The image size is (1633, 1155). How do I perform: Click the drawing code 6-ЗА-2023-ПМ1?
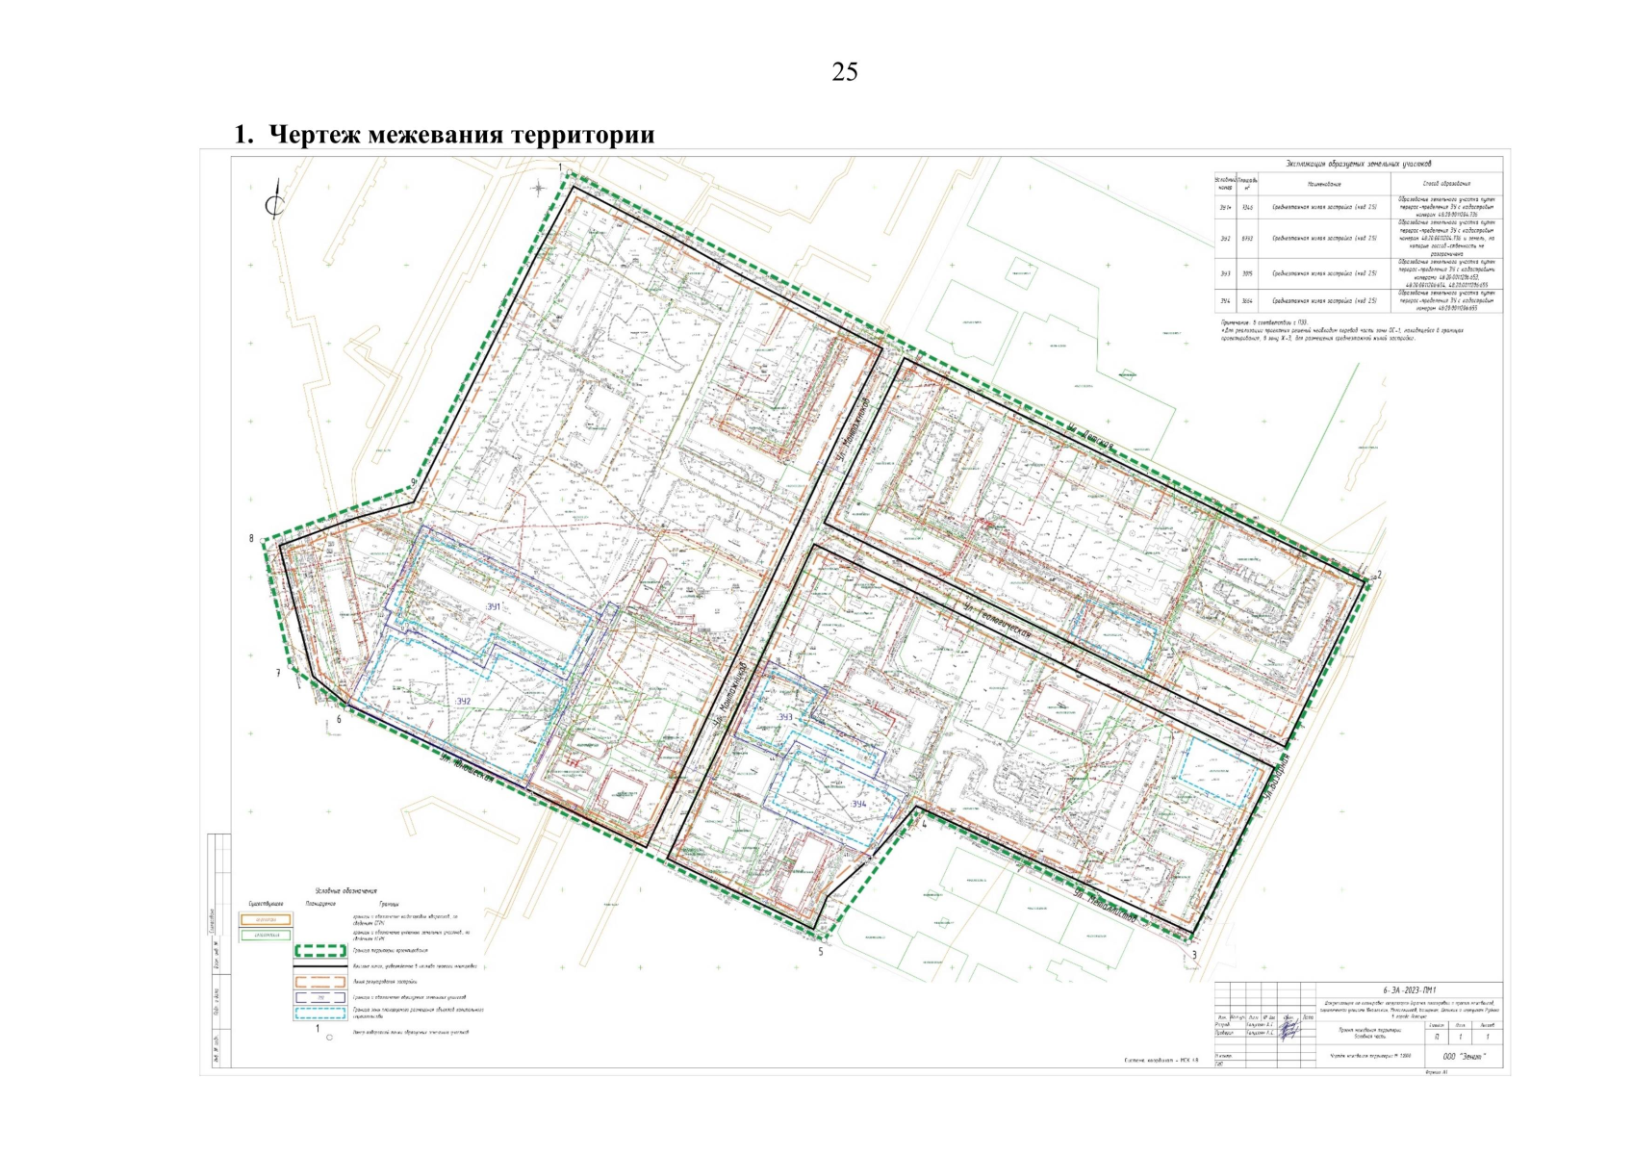click(x=1409, y=990)
